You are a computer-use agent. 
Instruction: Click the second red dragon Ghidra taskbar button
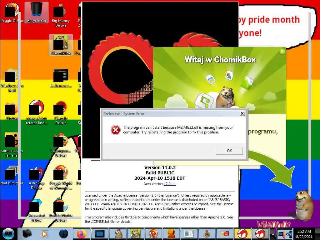tap(260, 234)
